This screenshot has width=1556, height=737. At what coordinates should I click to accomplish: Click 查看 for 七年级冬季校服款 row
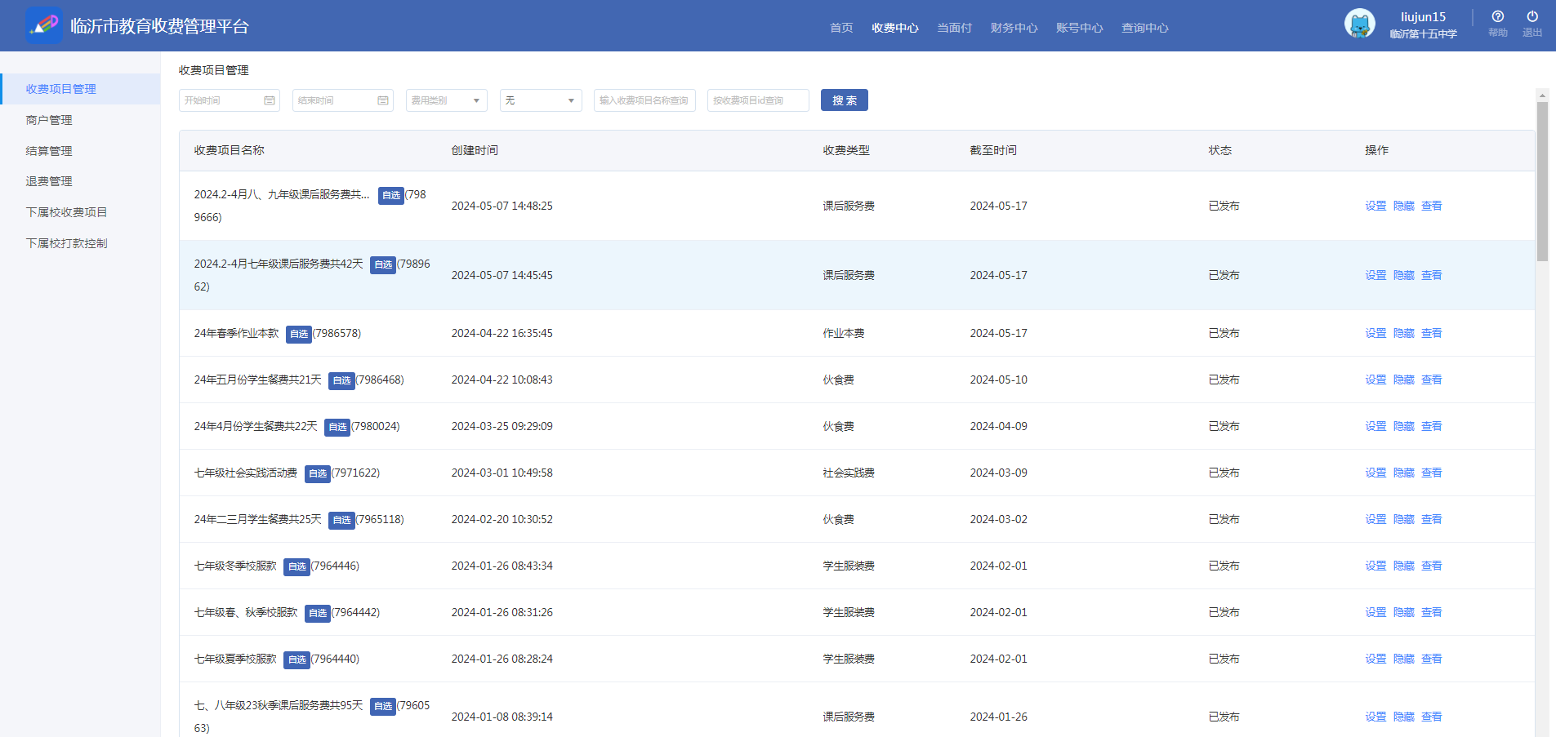coord(1431,566)
